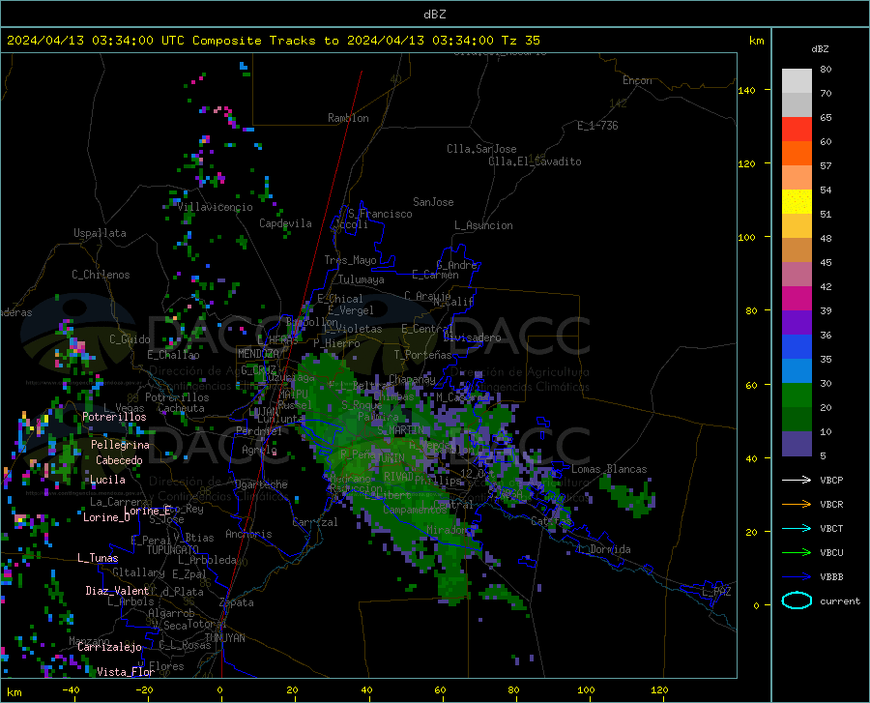Select the yellow 51 dBZ color swatch

(797, 202)
